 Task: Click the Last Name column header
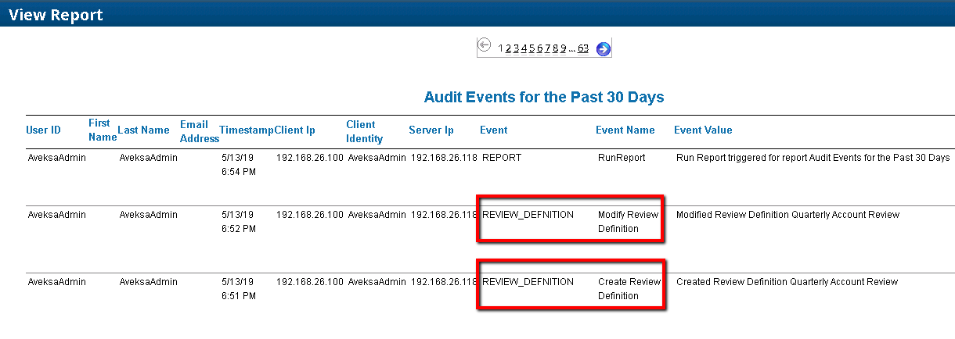143,130
